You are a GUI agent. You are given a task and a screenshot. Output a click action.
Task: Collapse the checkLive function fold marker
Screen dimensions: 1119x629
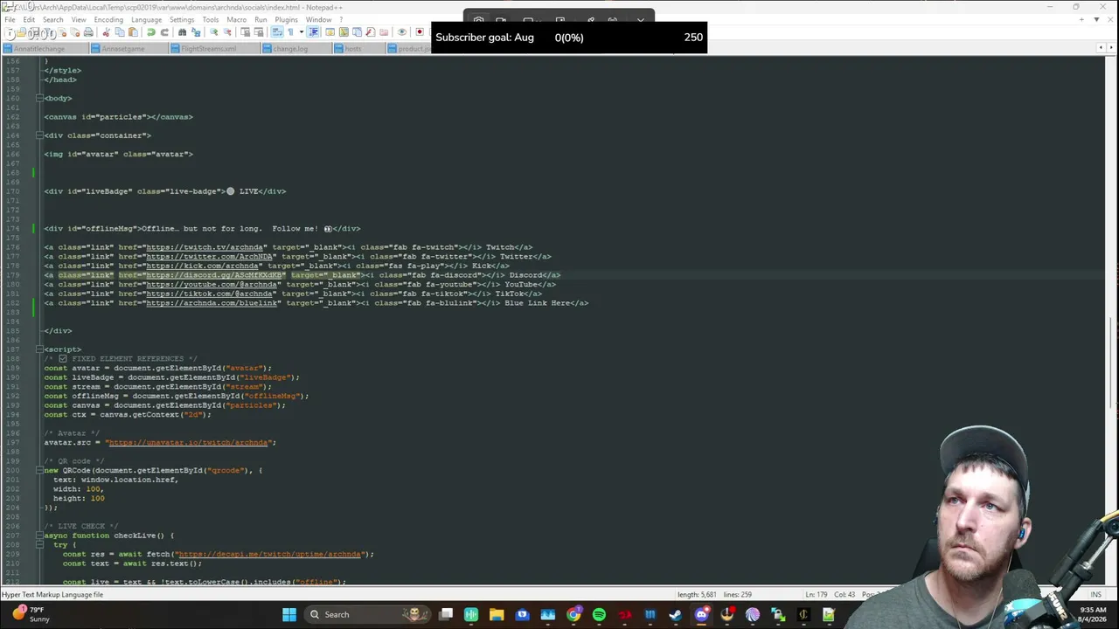pyautogui.click(x=38, y=536)
